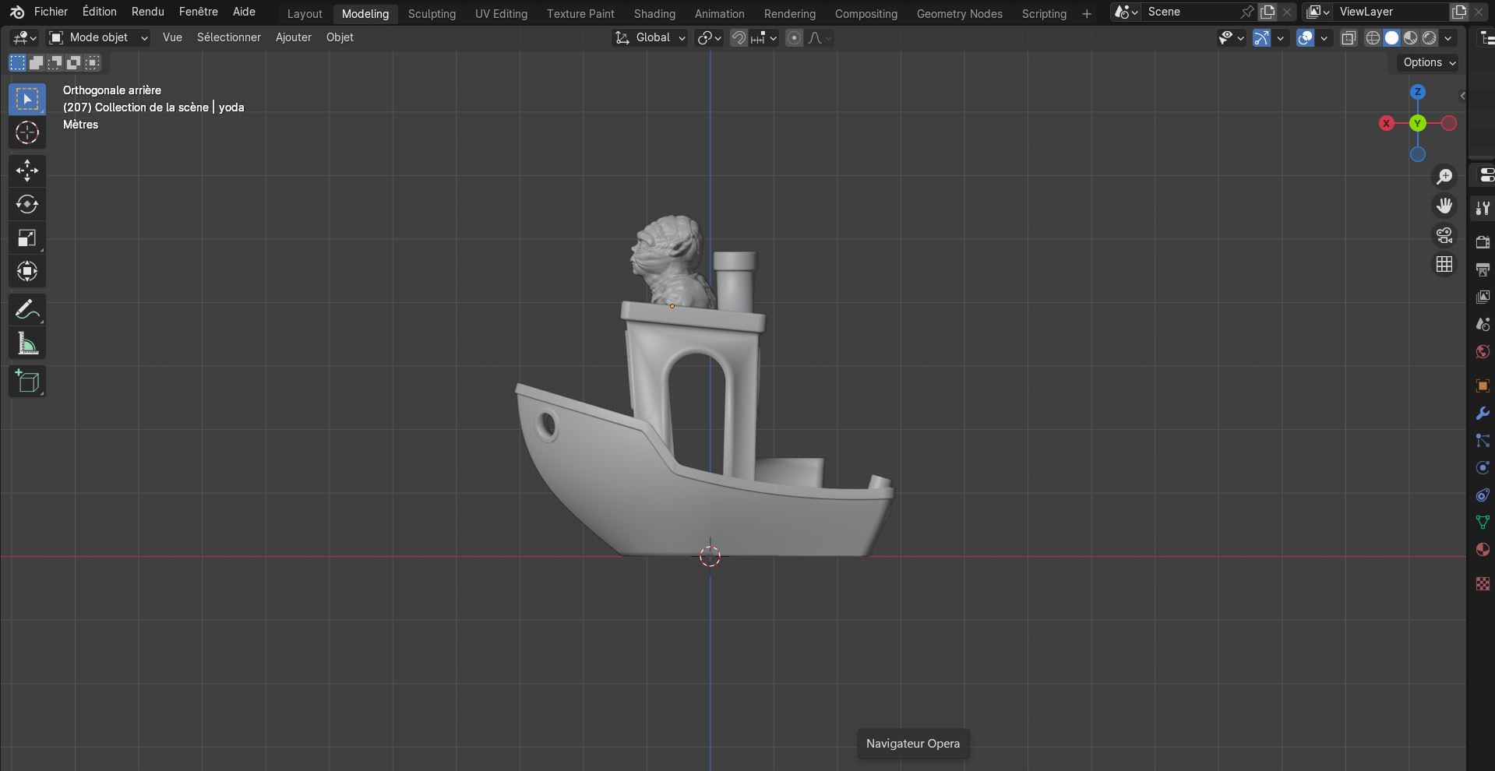Open the Material properties sphere icon
1495x771 pixels.
point(1483,549)
